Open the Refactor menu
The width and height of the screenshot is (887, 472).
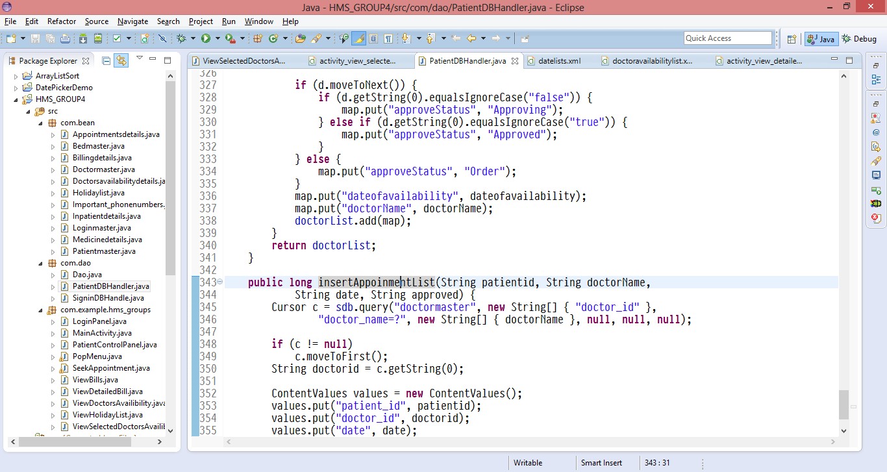pos(62,21)
